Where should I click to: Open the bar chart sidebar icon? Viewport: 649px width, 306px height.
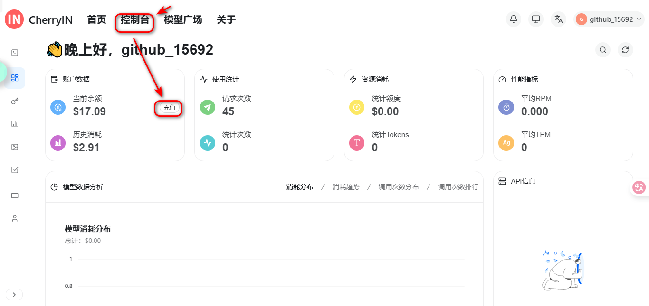pyautogui.click(x=15, y=124)
